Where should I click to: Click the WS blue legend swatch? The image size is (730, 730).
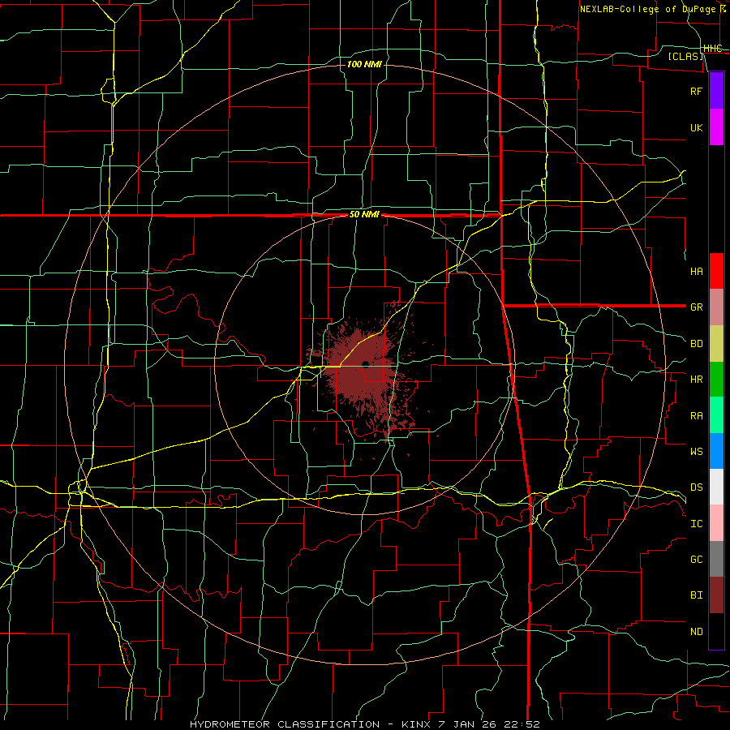pyautogui.click(x=716, y=451)
